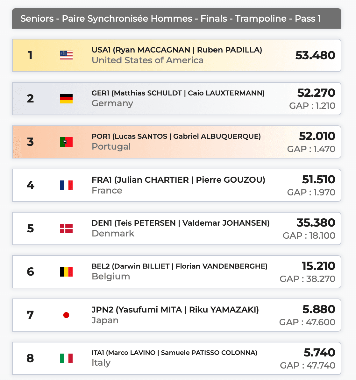Click the Italy flag icon
356x380 pixels.
click(x=66, y=358)
